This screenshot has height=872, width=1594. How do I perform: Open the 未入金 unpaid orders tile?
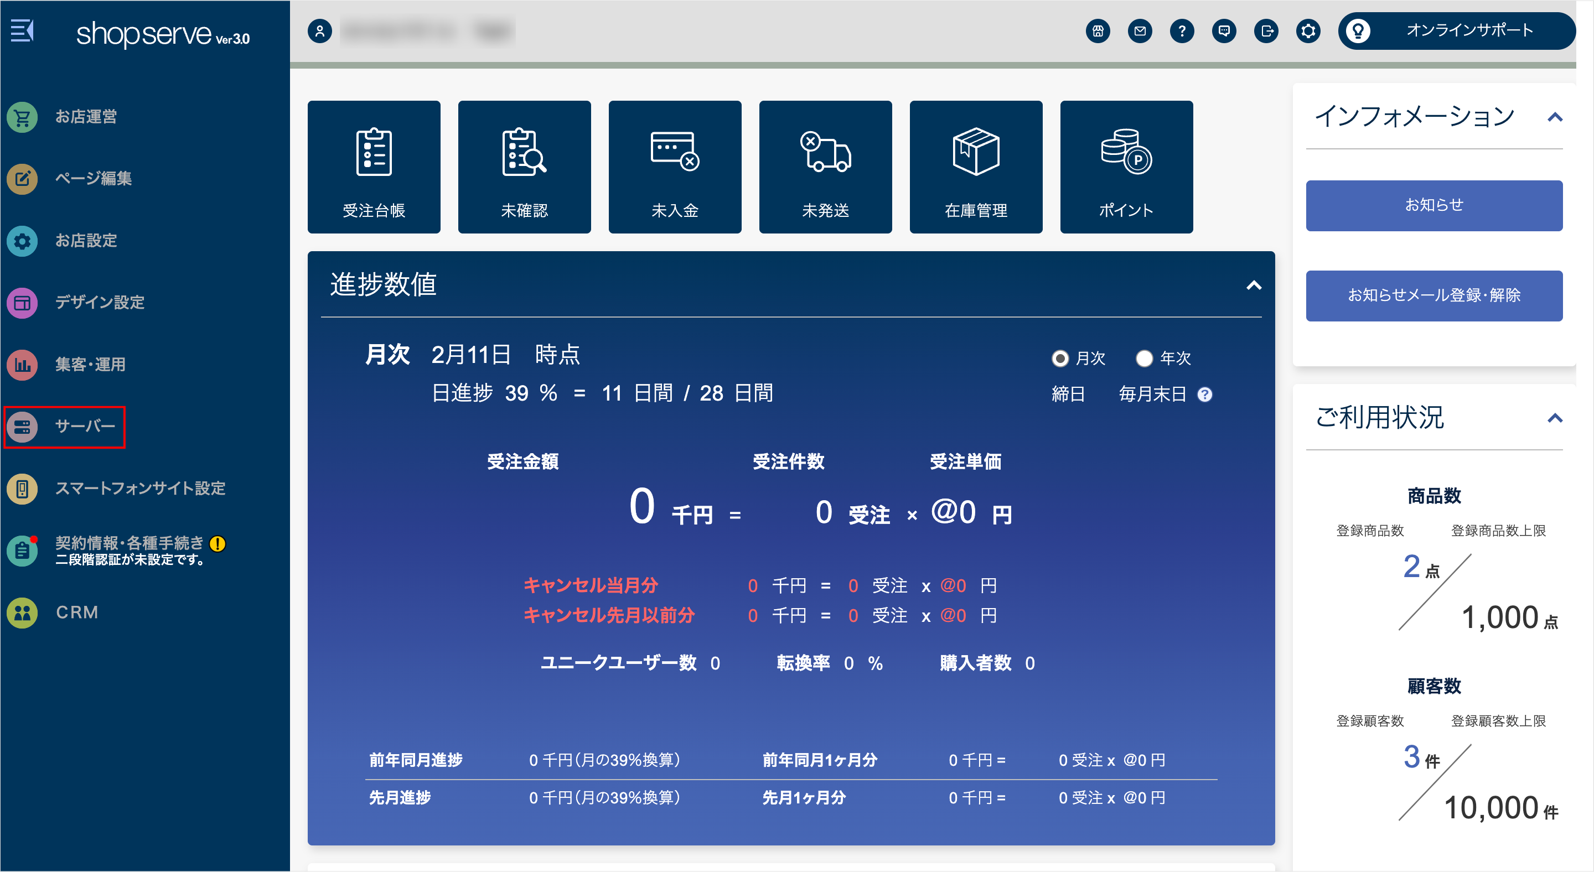[x=675, y=167]
